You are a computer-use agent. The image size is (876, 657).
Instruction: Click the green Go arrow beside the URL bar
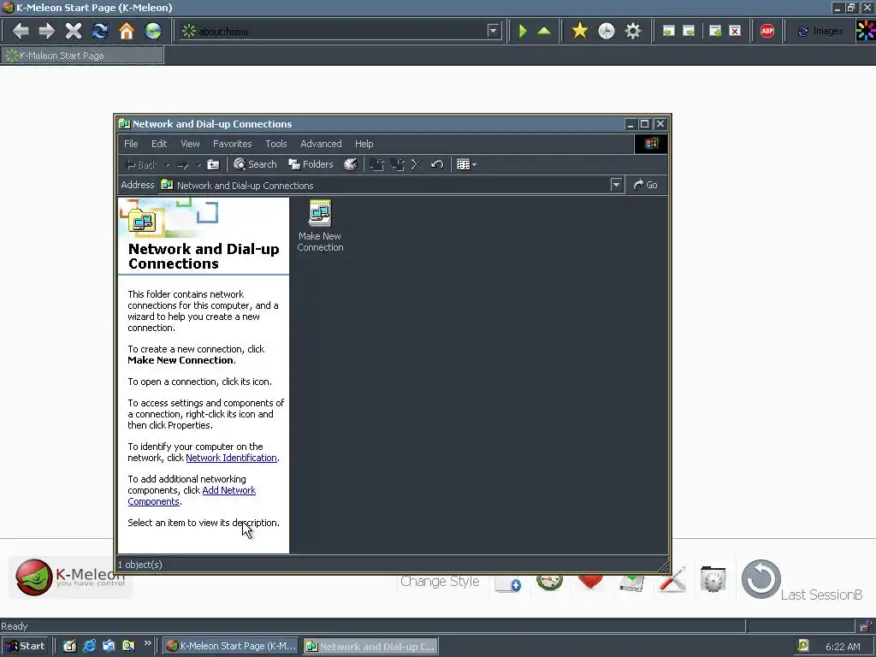coord(523,31)
